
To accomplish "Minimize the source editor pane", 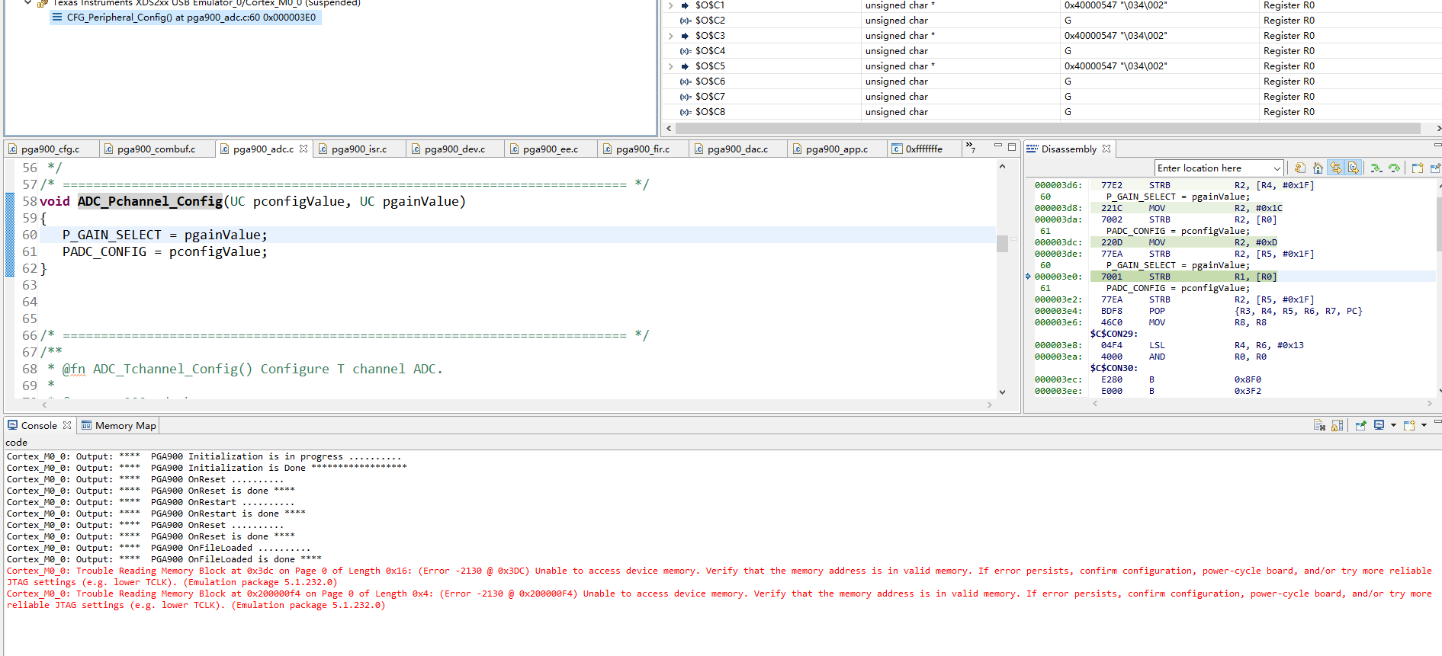I will click(x=997, y=146).
